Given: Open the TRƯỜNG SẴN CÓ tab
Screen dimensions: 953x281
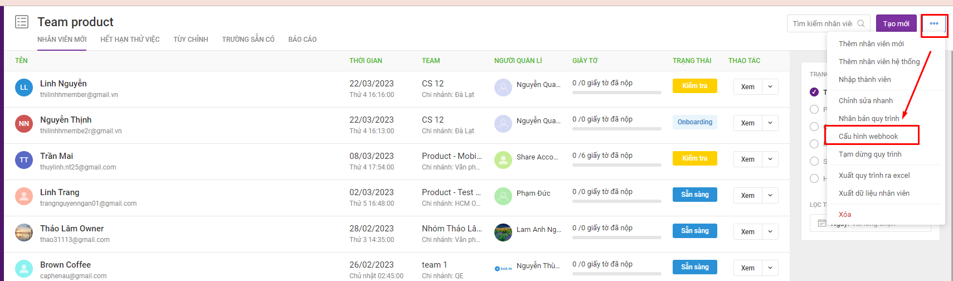Looking at the screenshot, I should tap(248, 40).
